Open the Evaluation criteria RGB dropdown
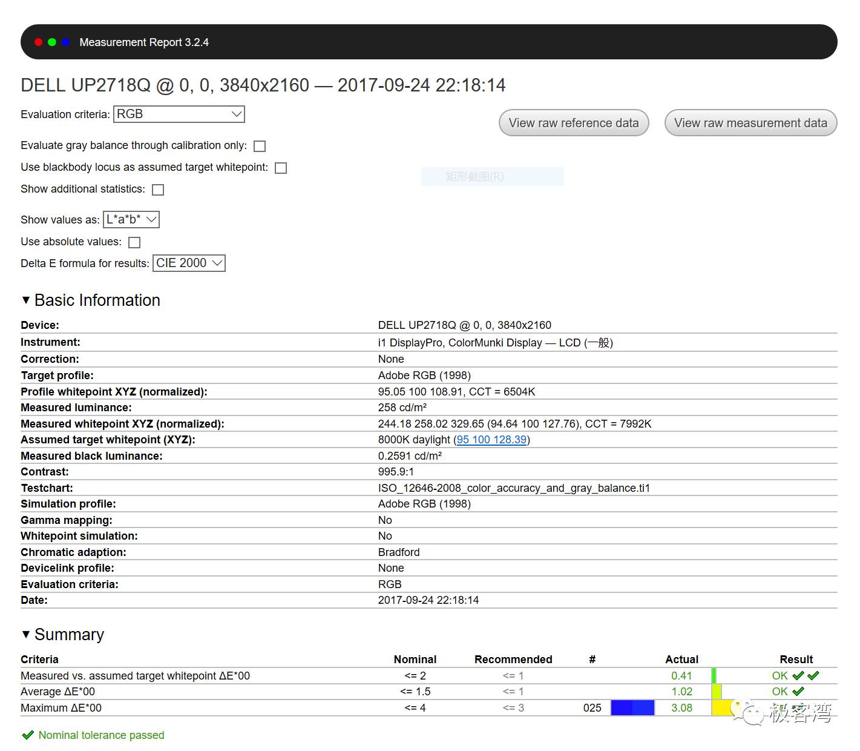Screen dimensions: 860x751 pos(179,114)
